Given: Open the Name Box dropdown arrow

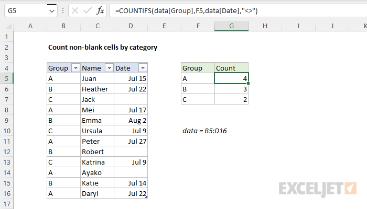Looking at the screenshot, I should 52,11.
